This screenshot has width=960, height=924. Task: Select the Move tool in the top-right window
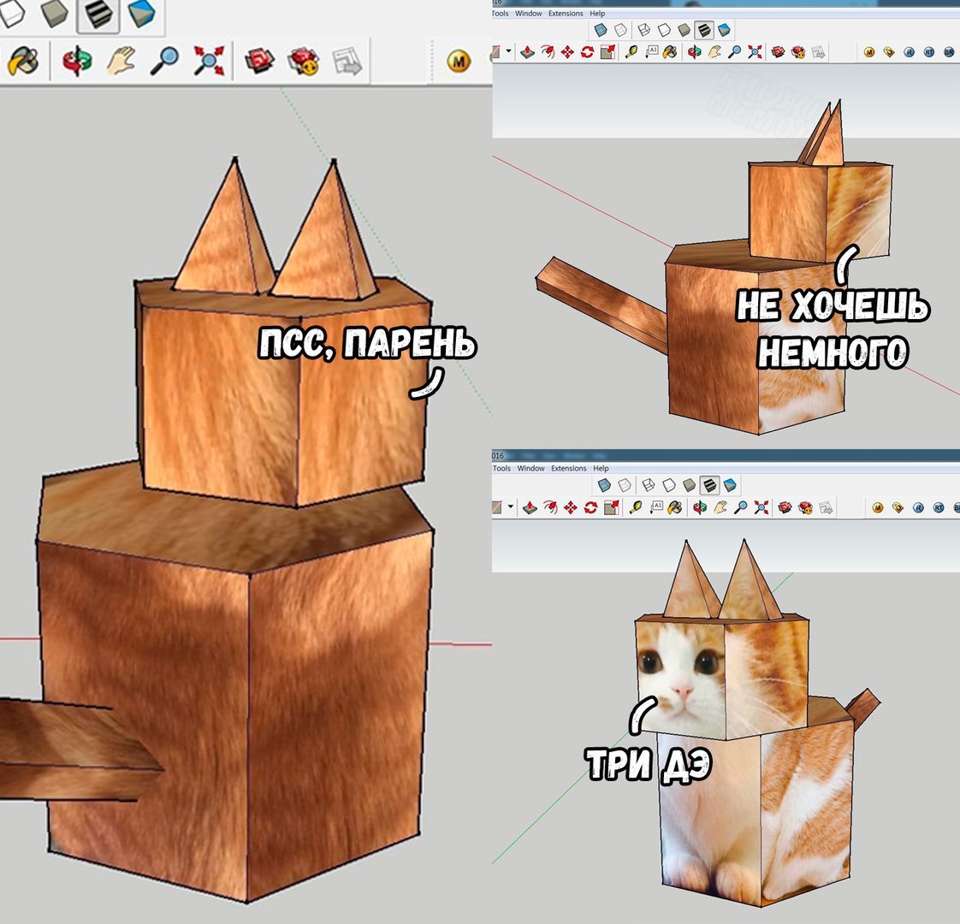[567, 52]
